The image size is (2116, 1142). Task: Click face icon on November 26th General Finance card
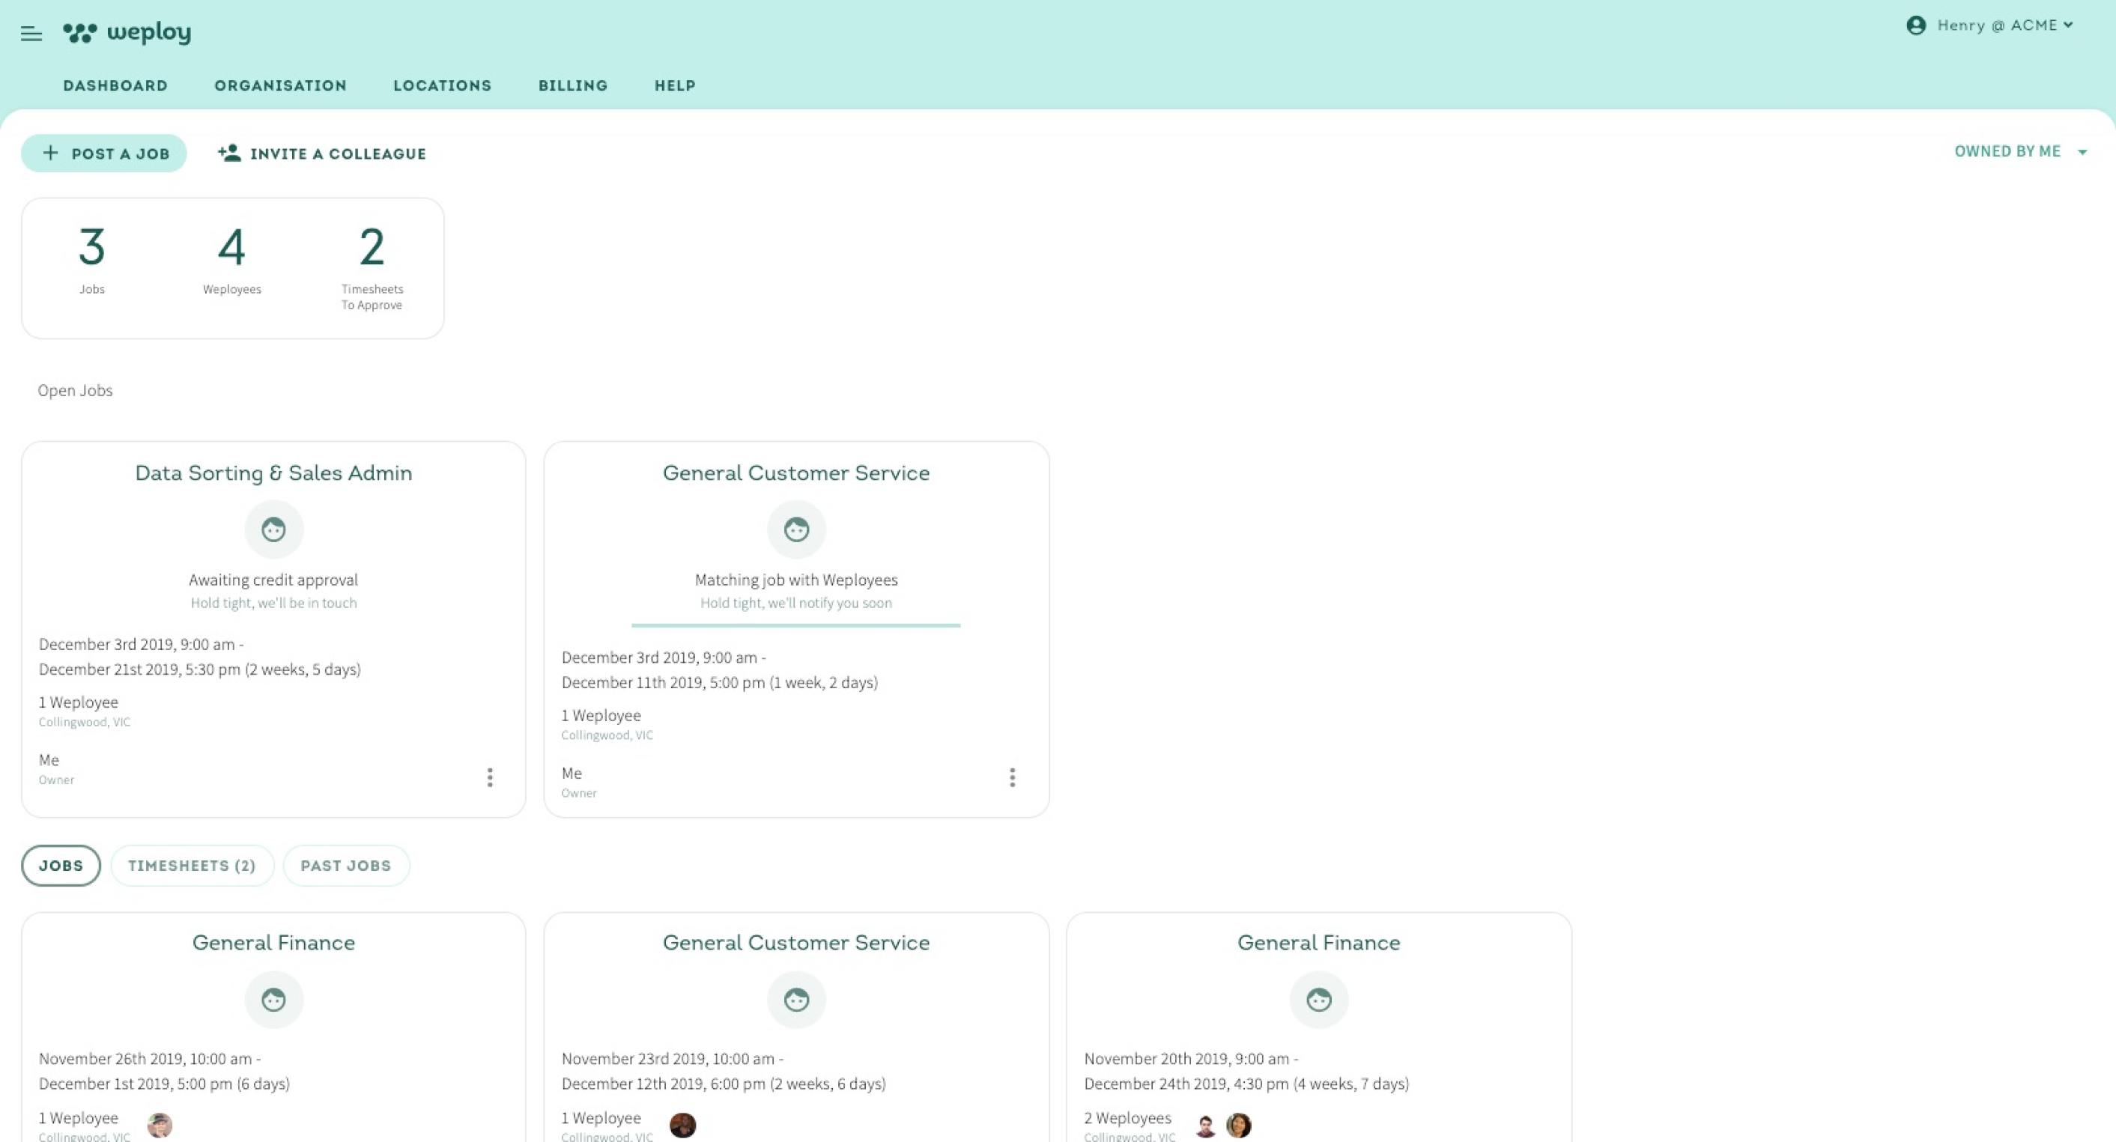pos(273,1000)
